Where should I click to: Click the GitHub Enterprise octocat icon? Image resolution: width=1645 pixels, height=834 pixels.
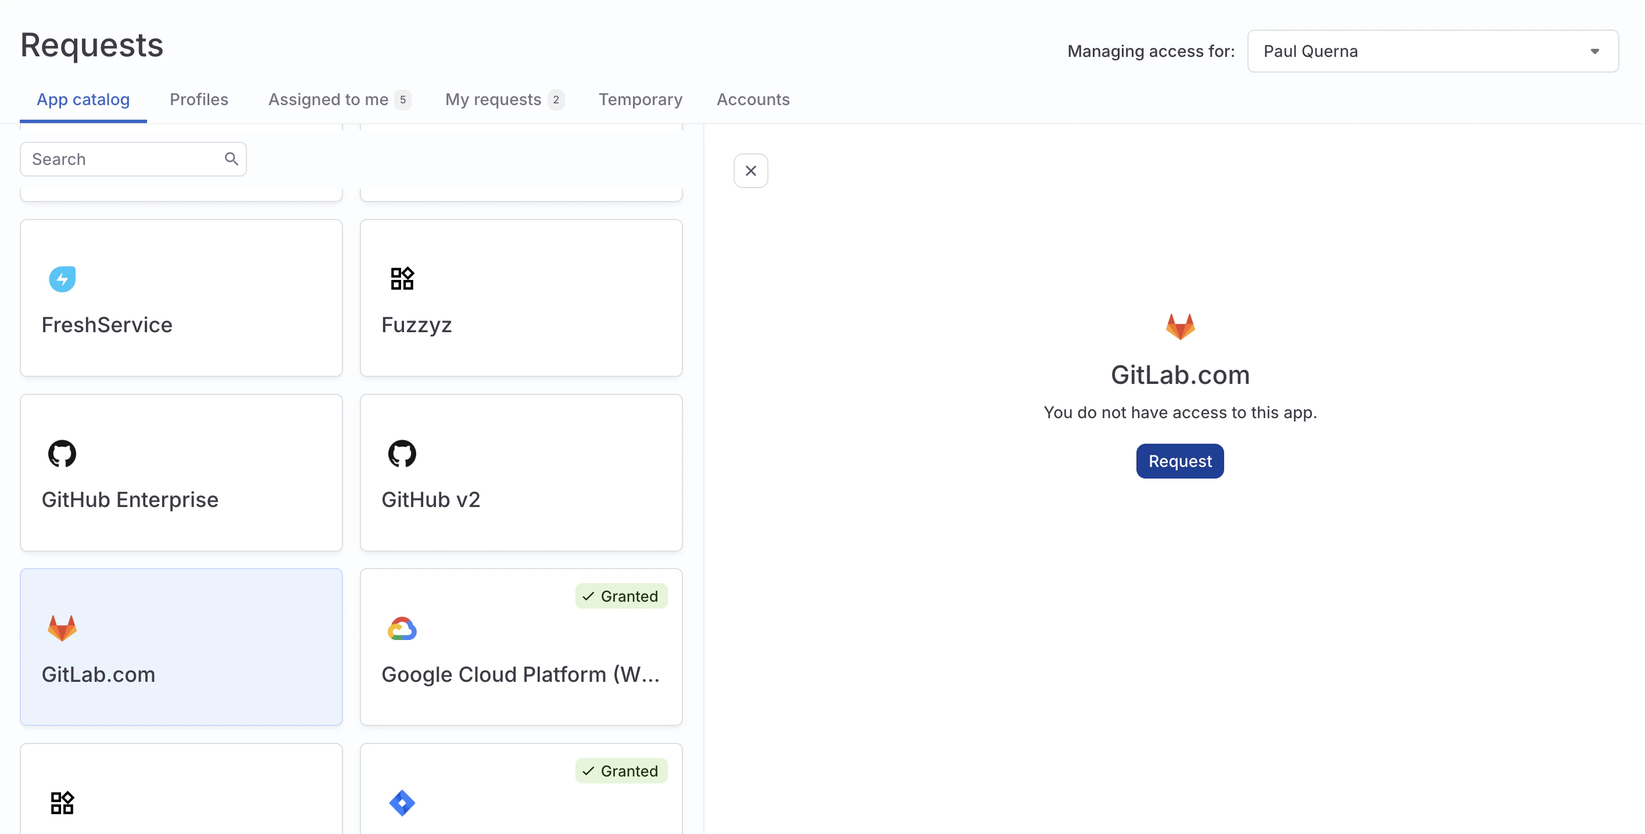pyautogui.click(x=62, y=454)
